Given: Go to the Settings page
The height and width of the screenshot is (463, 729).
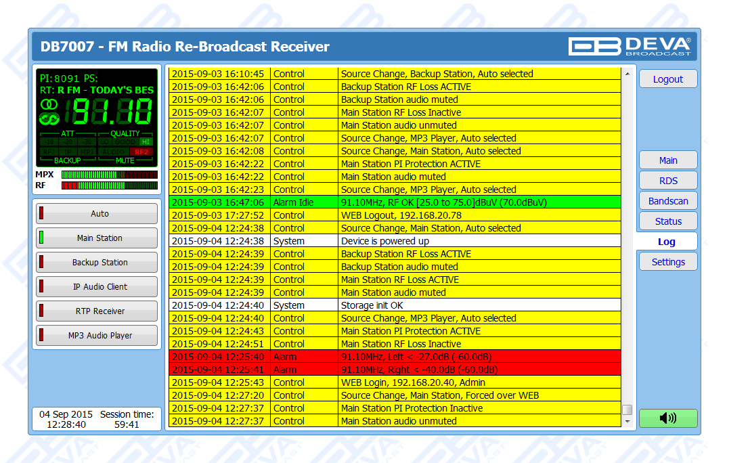Looking at the screenshot, I should (x=667, y=262).
